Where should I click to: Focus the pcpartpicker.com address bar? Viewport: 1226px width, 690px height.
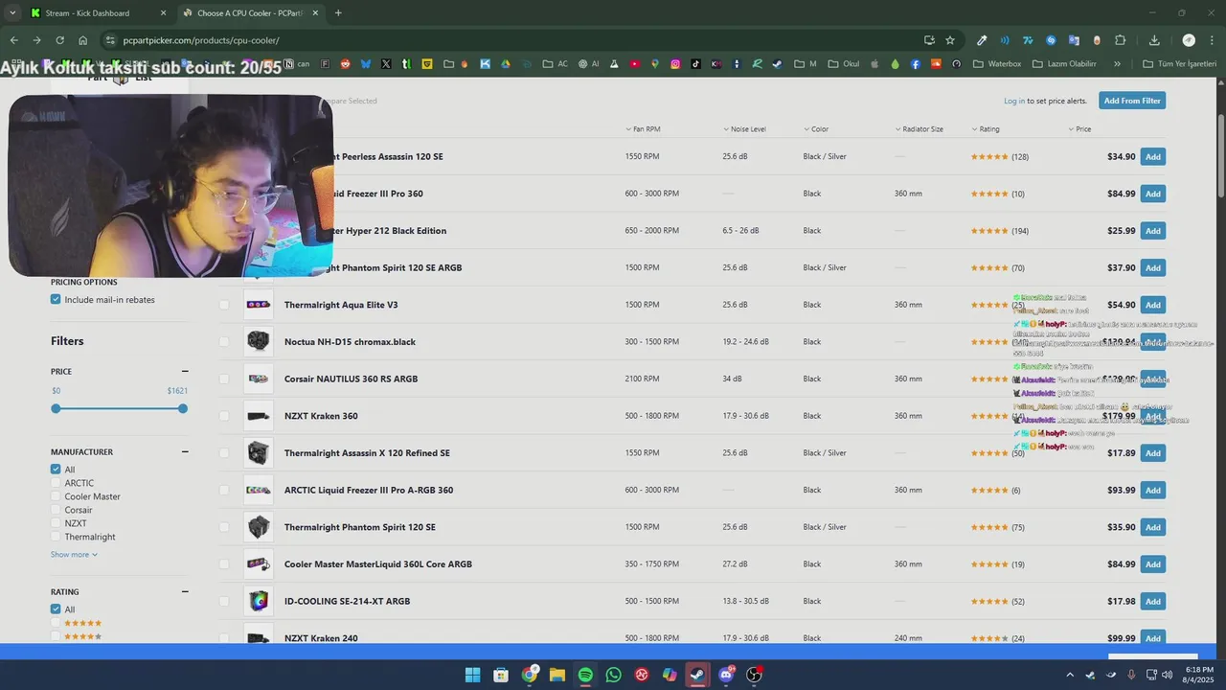pyautogui.click(x=517, y=40)
